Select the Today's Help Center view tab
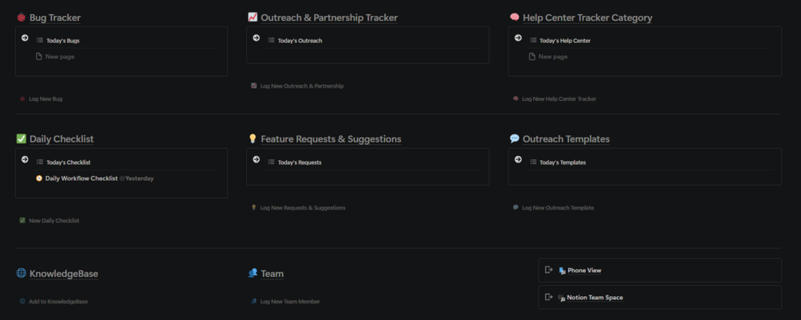This screenshot has height=320, width=801. point(564,41)
